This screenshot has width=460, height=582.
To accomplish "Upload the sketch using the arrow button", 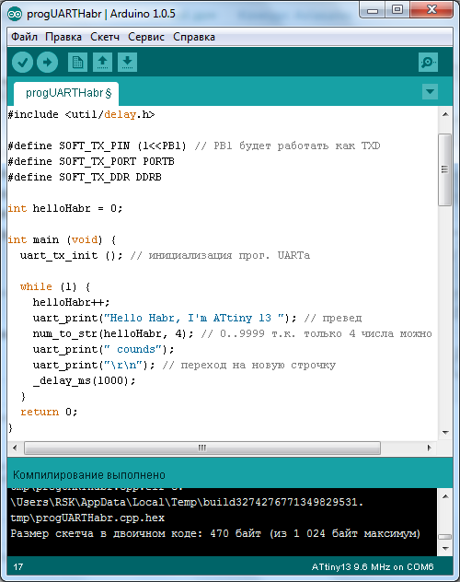I will pos(47,62).
